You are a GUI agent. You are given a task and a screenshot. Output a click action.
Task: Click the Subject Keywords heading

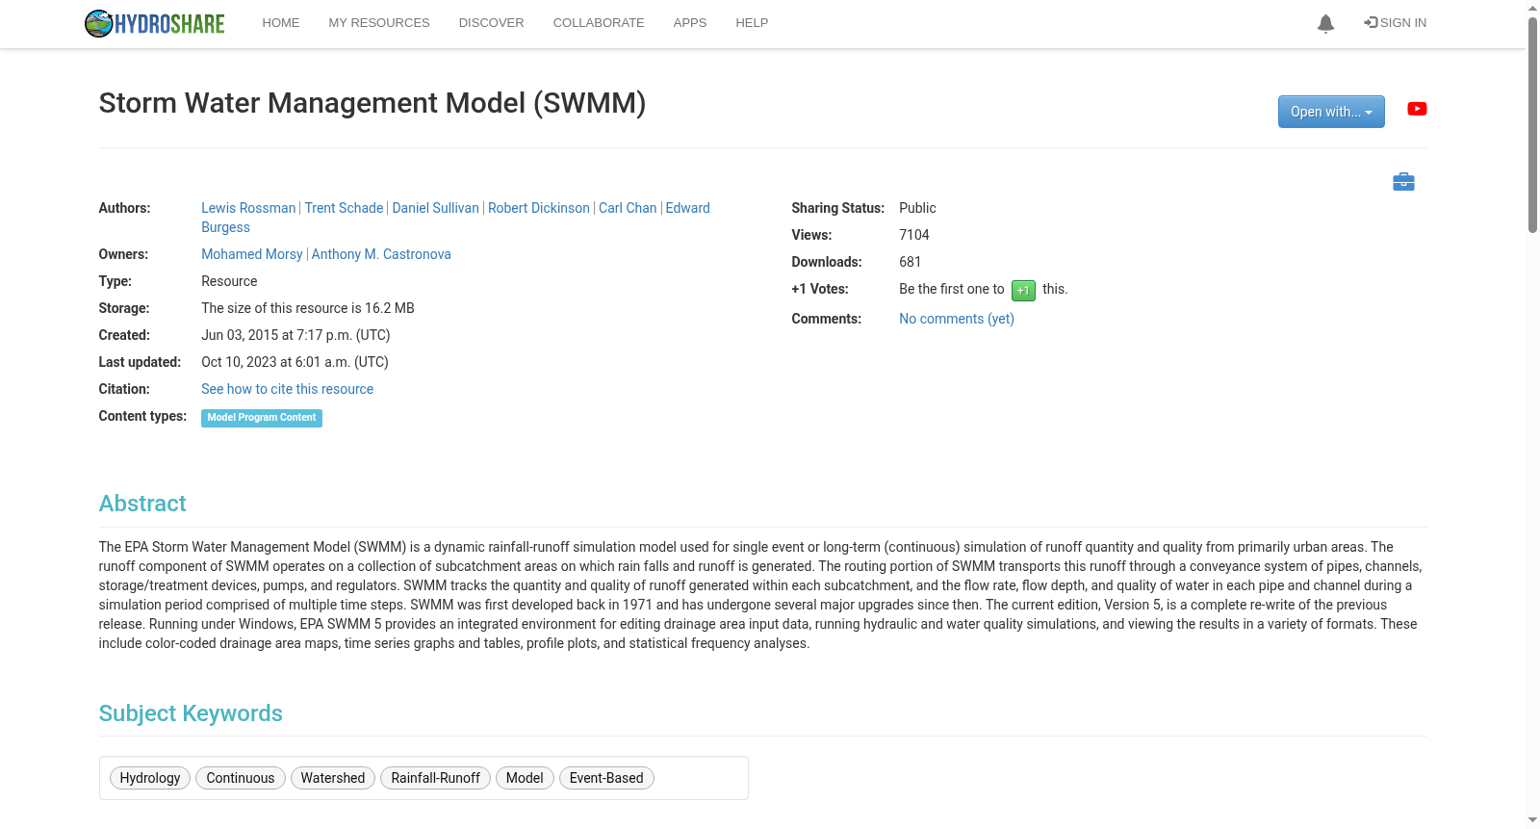[x=191, y=713]
